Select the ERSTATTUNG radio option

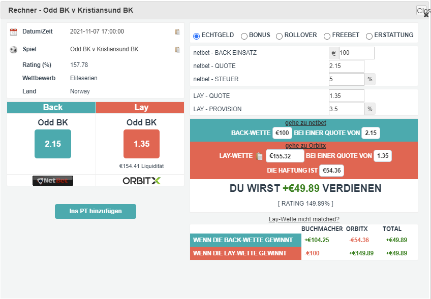pyautogui.click(x=369, y=36)
